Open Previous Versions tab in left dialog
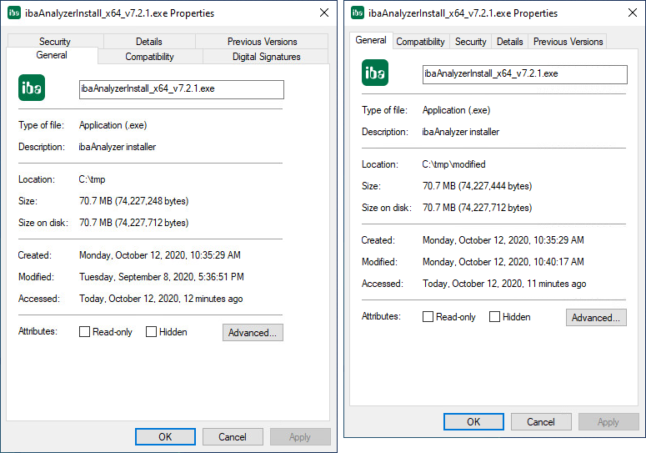This screenshot has height=453, width=646. pyautogui.click(x=262, y=42)
